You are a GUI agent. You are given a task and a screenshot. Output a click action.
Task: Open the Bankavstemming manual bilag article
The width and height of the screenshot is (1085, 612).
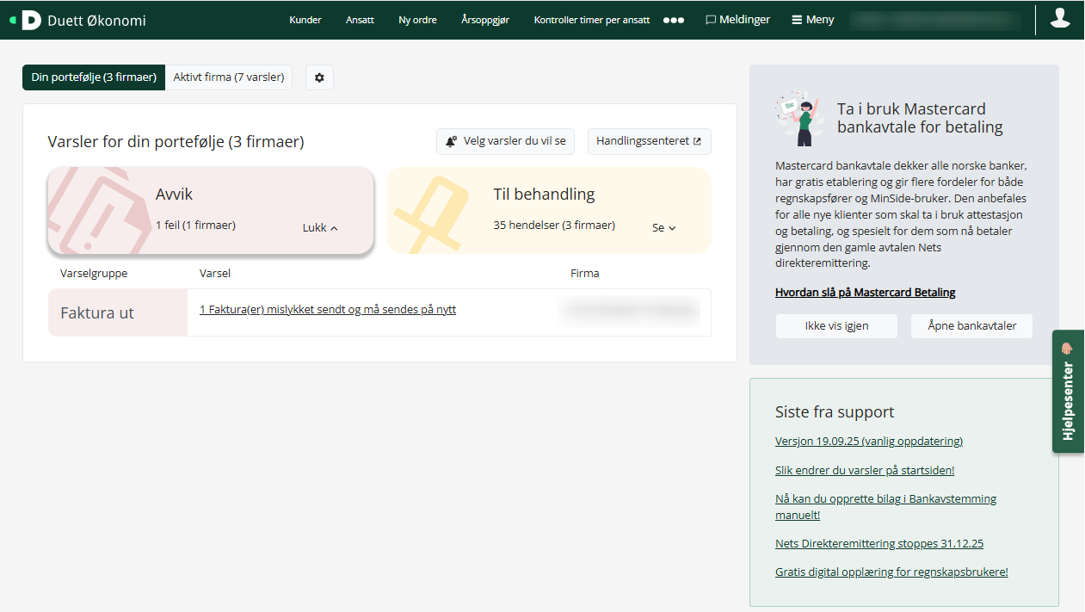885,507
